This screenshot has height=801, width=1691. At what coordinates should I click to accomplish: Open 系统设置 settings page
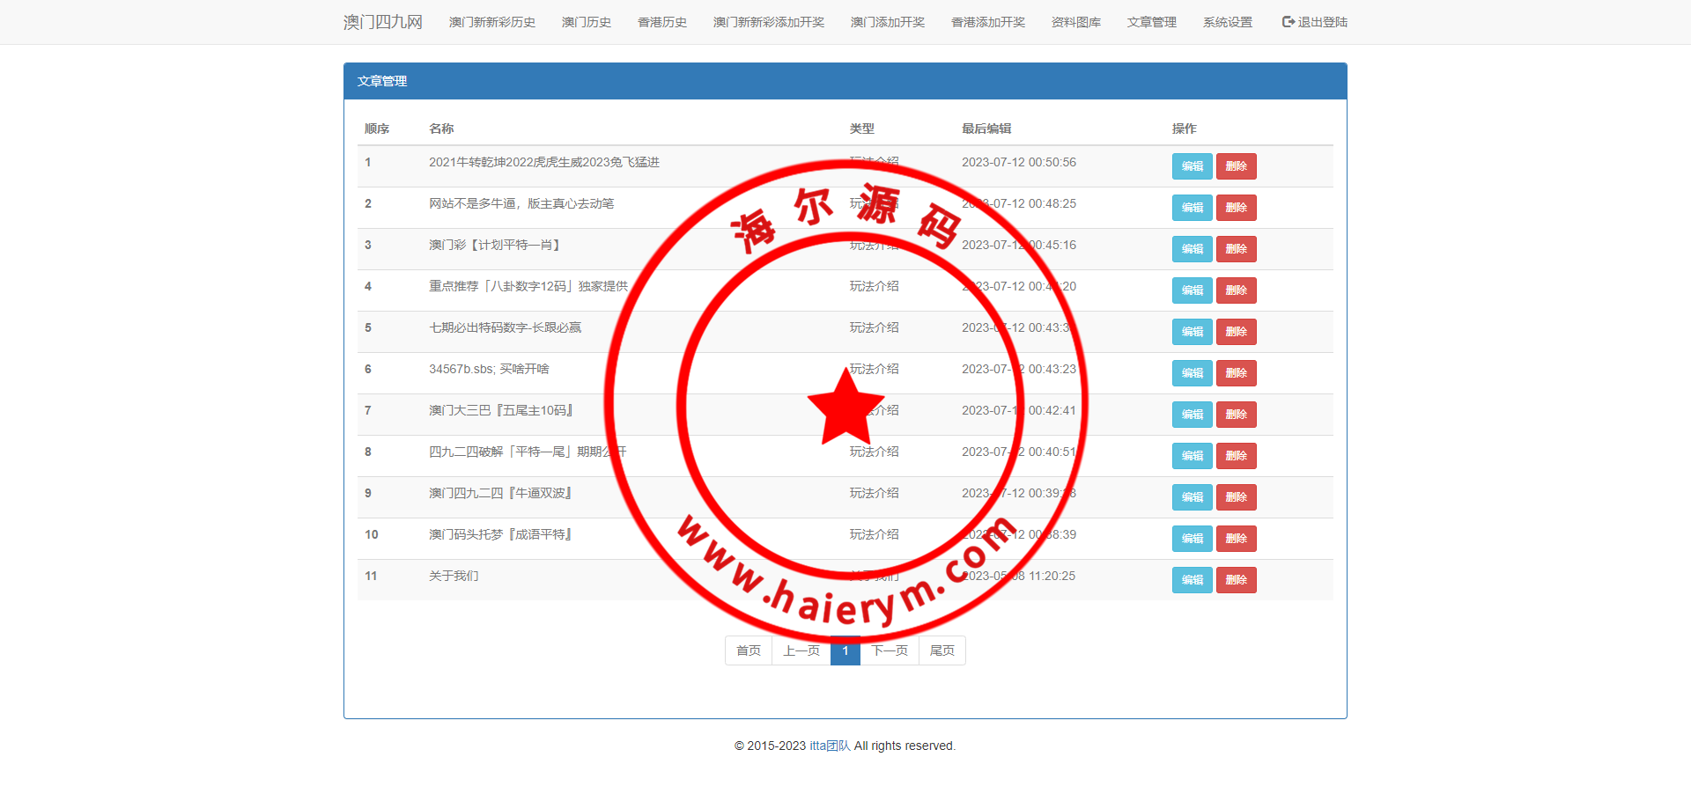click(1227, 22)
